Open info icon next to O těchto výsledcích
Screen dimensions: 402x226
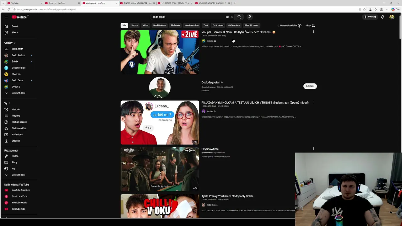pyautogui.click(x=300, y=26)
